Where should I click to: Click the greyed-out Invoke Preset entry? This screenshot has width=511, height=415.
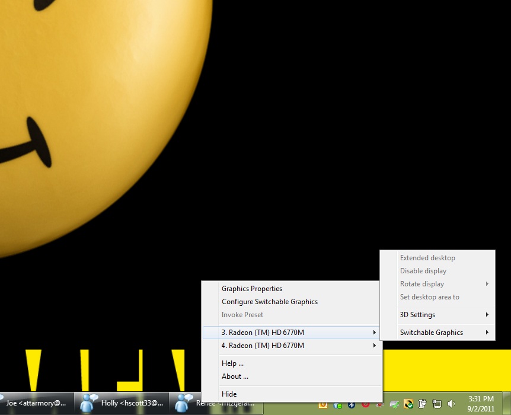(x=292, y=315)
